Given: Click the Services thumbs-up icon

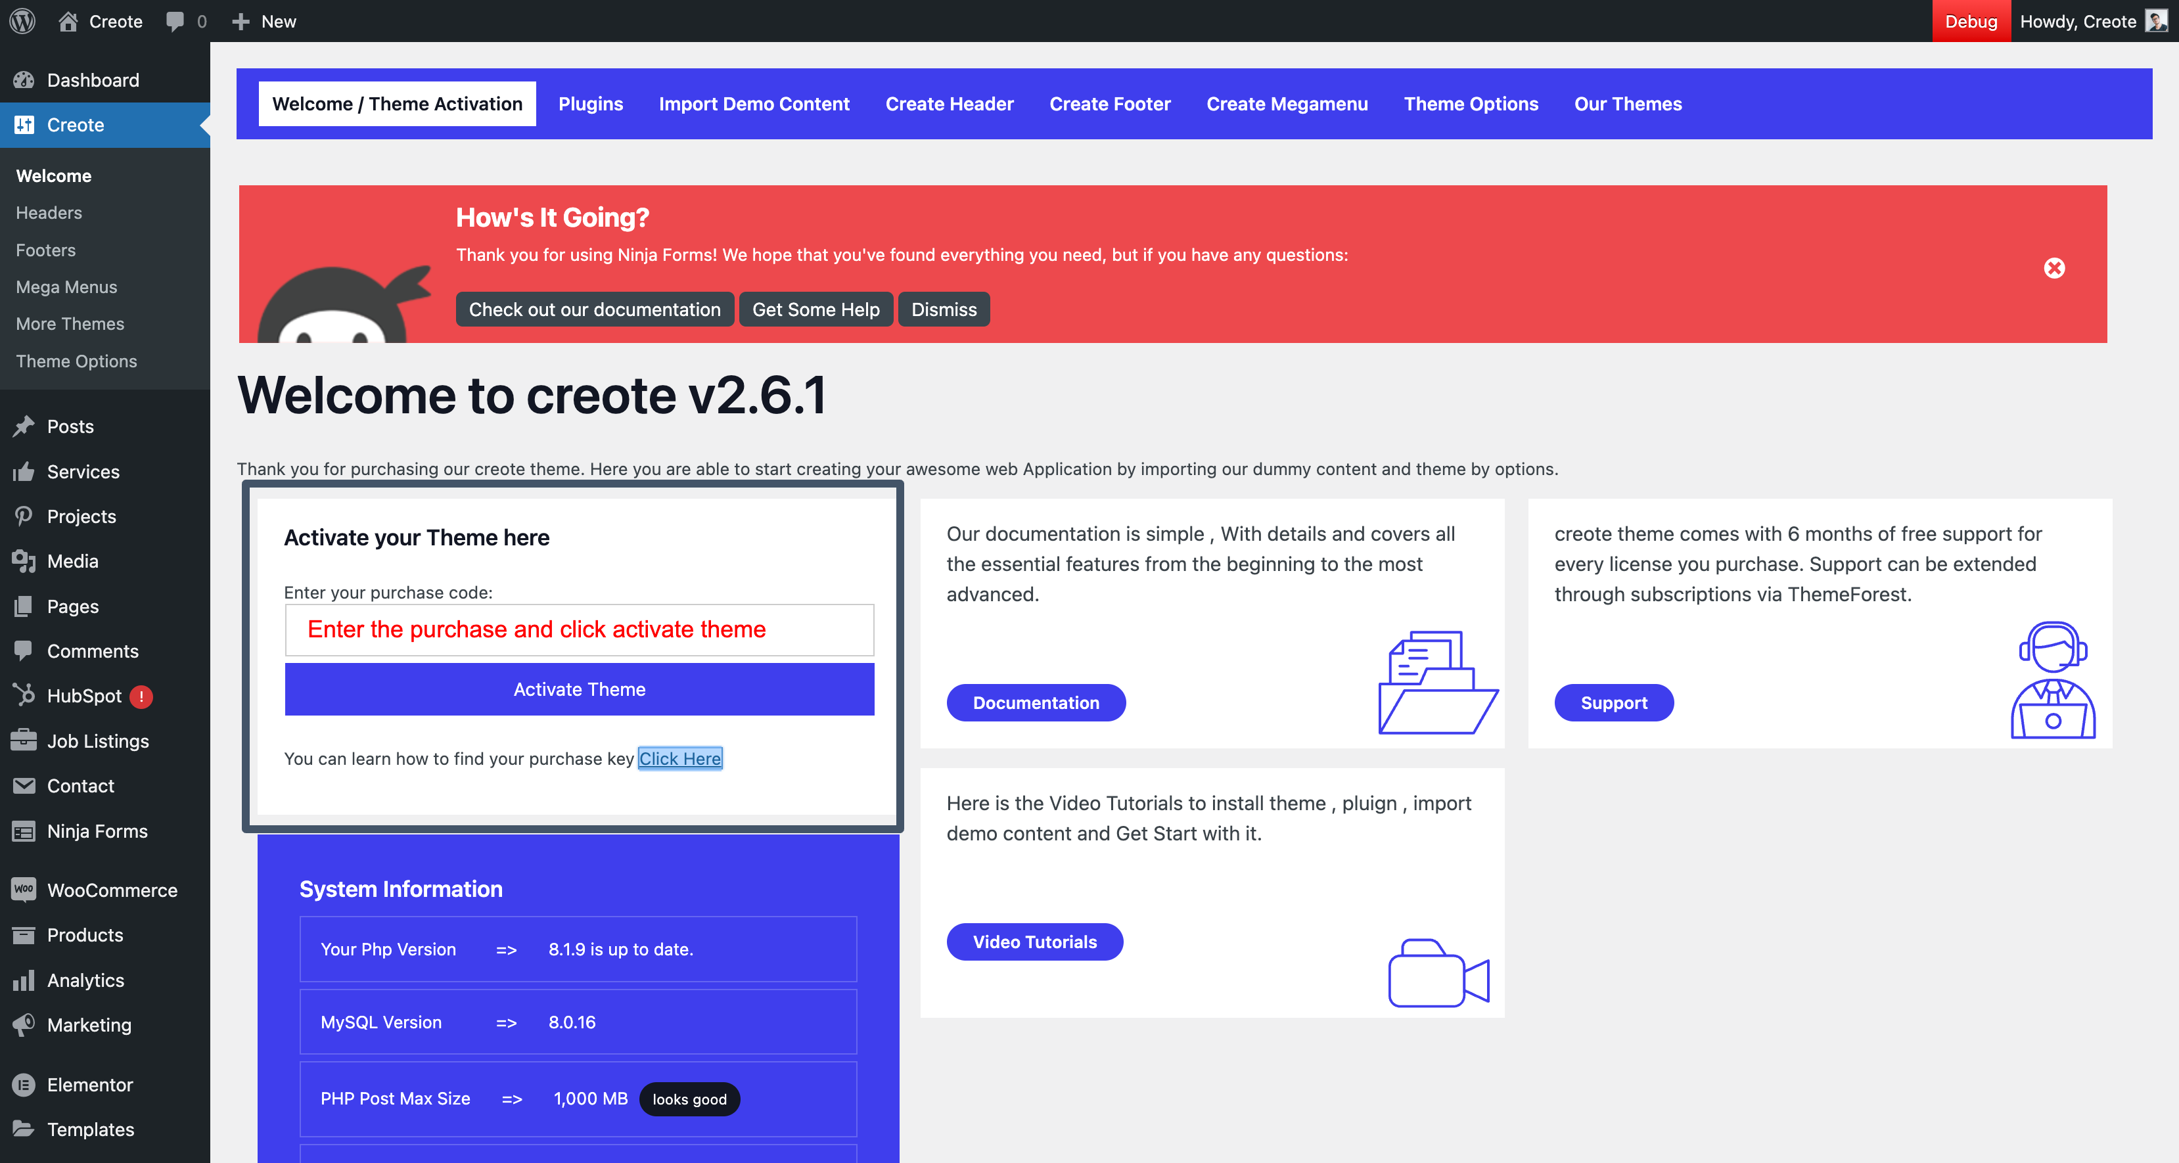Looking at the screenshot, I should tap(24, 472).
